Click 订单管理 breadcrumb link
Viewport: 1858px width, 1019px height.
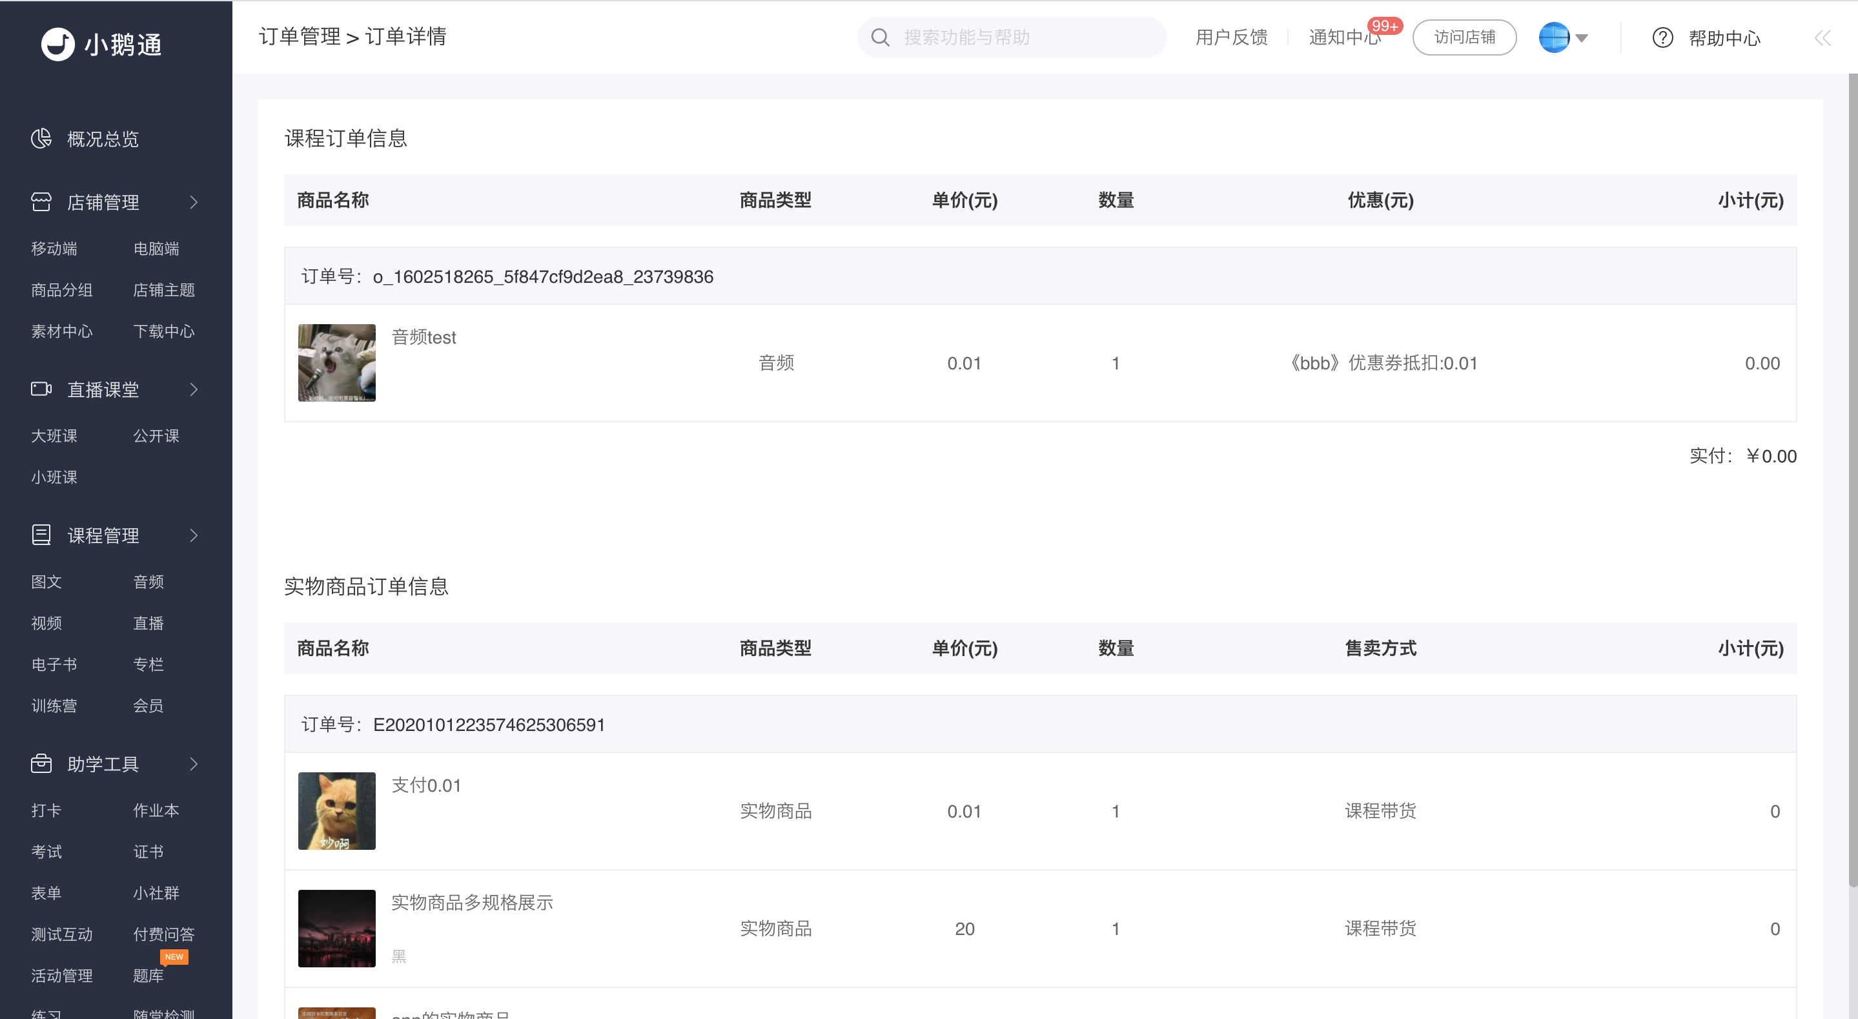[x=300, y=36]
